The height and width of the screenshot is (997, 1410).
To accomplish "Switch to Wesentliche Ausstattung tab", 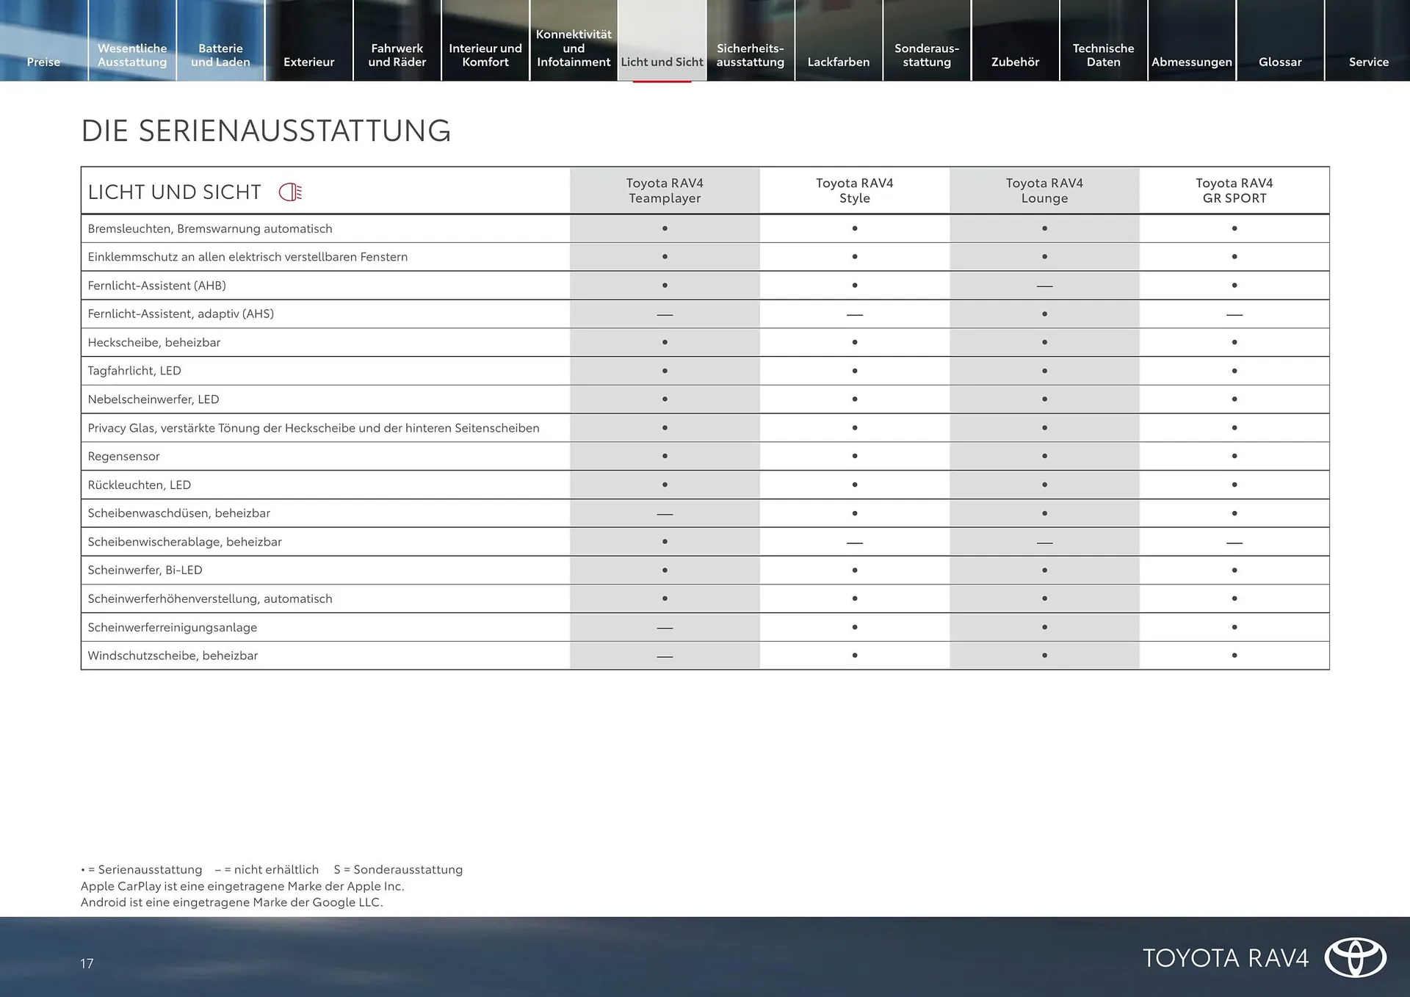I will click(132, 55).
